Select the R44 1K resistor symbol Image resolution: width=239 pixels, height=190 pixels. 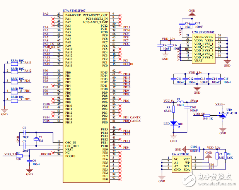(x=207, y=116)
